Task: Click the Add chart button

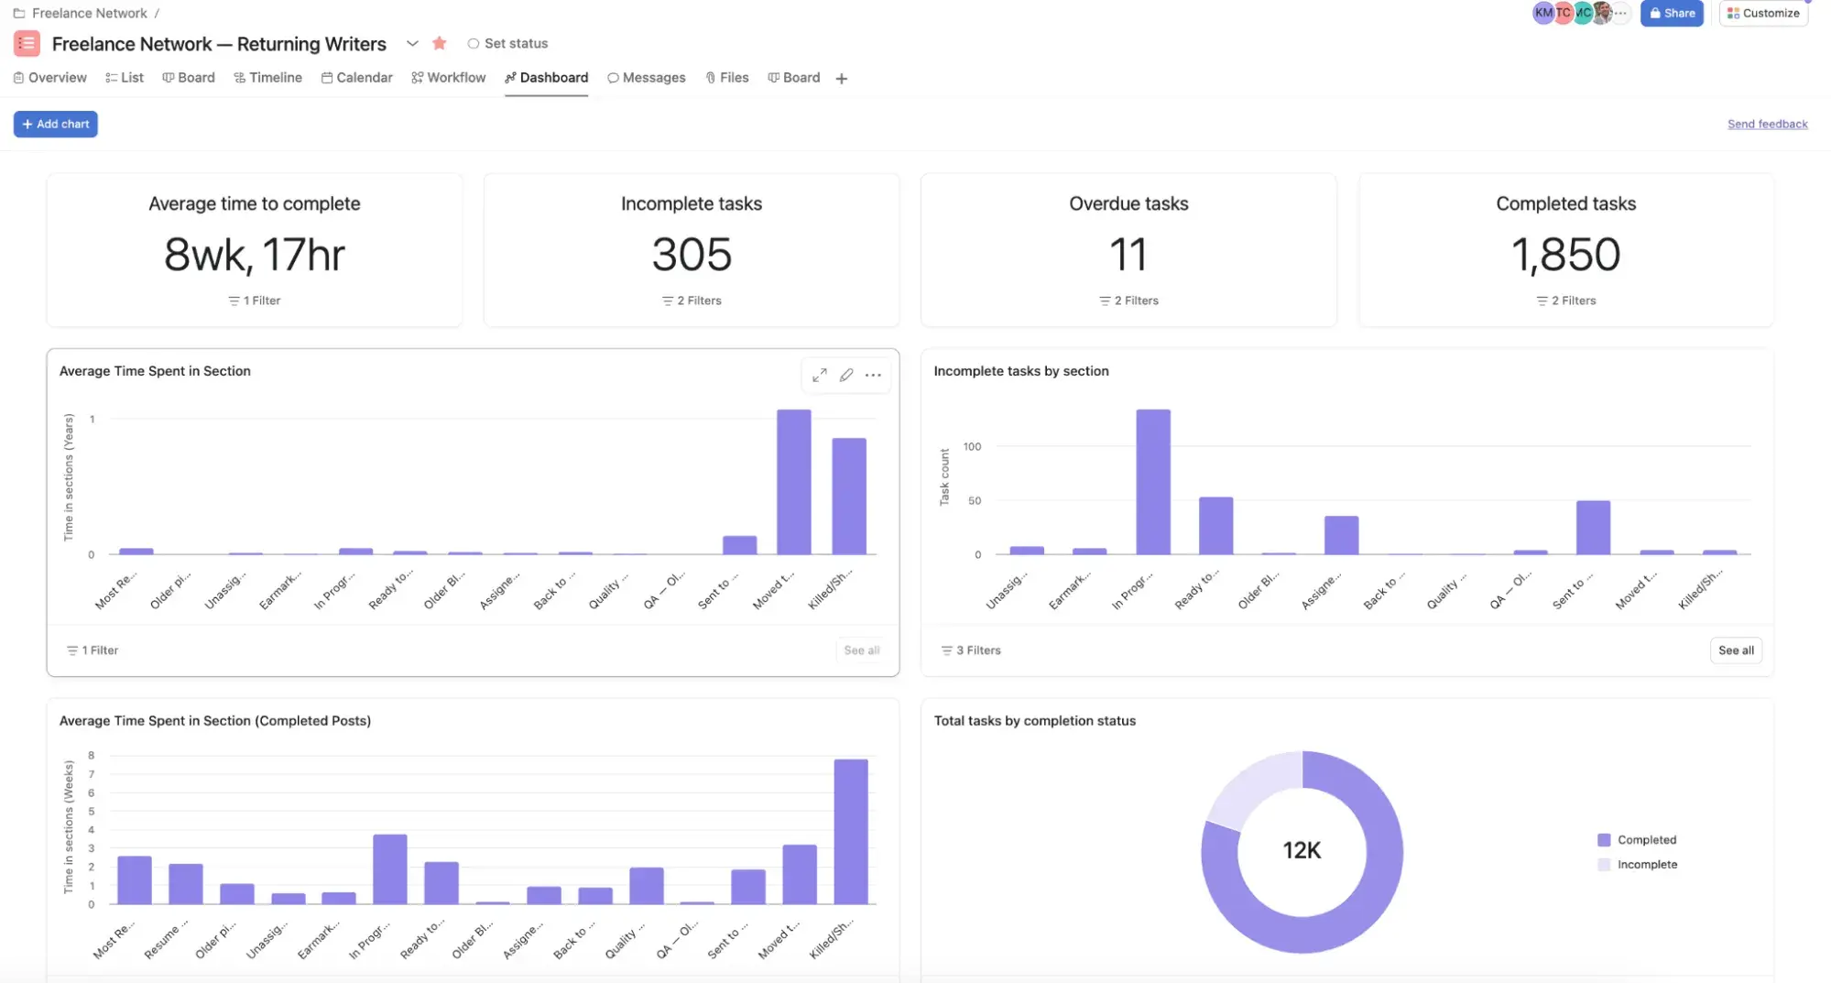Action: pyautogui.click(x=56, y=124)
